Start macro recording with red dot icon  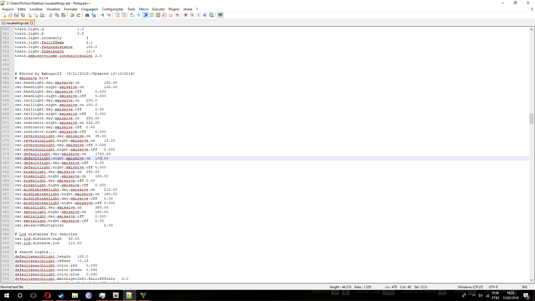[x=186, y=15]
